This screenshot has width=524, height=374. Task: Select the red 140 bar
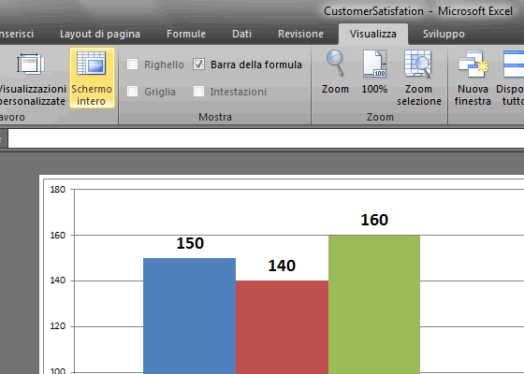click(x=282, y=327)
